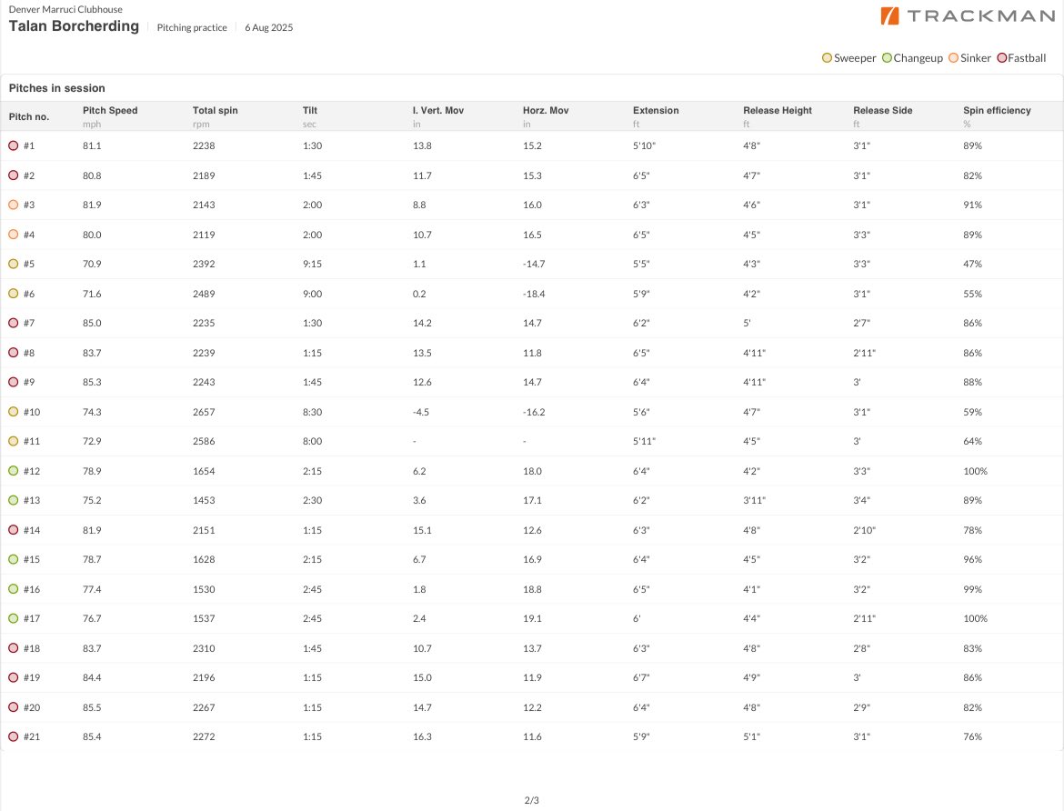Click the pitch #14 fastball marker
1064x811 pixels.
[x=13, y=530]
